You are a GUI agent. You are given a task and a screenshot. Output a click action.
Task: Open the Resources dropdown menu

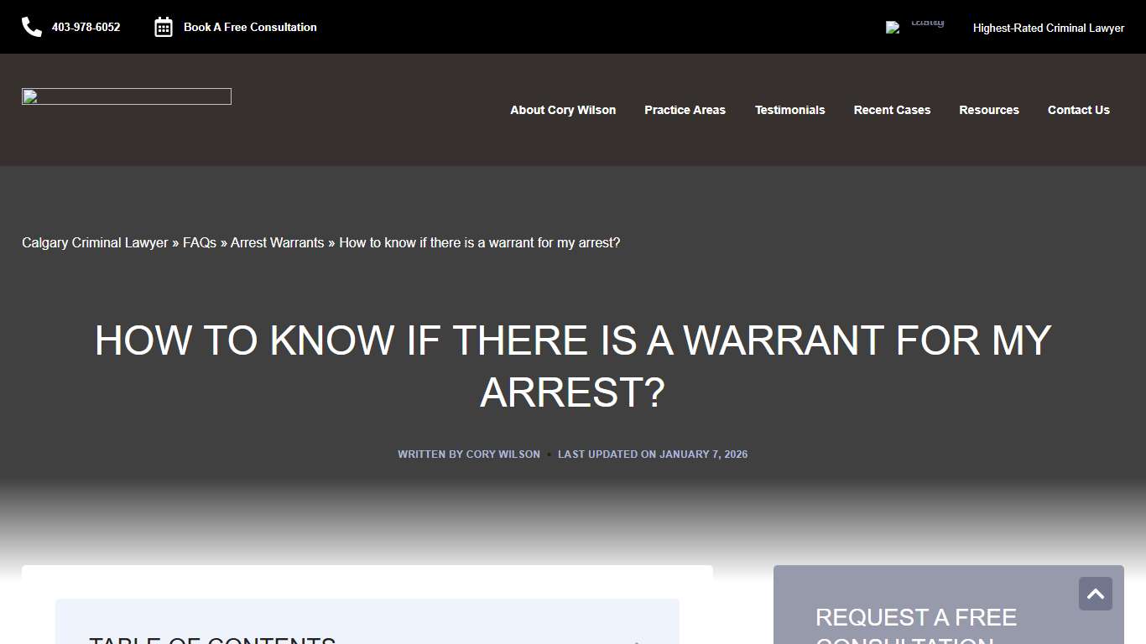pyautogui.click(x=989, y=110)
